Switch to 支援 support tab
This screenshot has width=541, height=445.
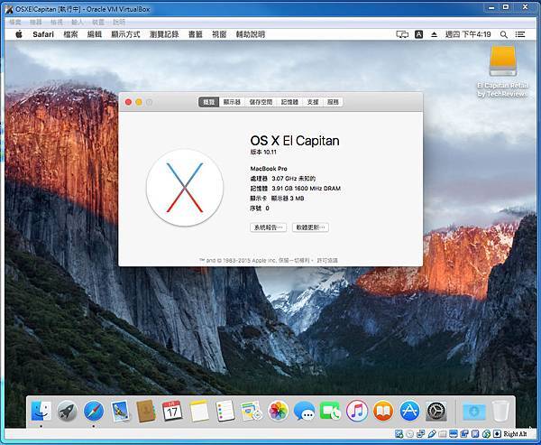(x=313, y=102)
